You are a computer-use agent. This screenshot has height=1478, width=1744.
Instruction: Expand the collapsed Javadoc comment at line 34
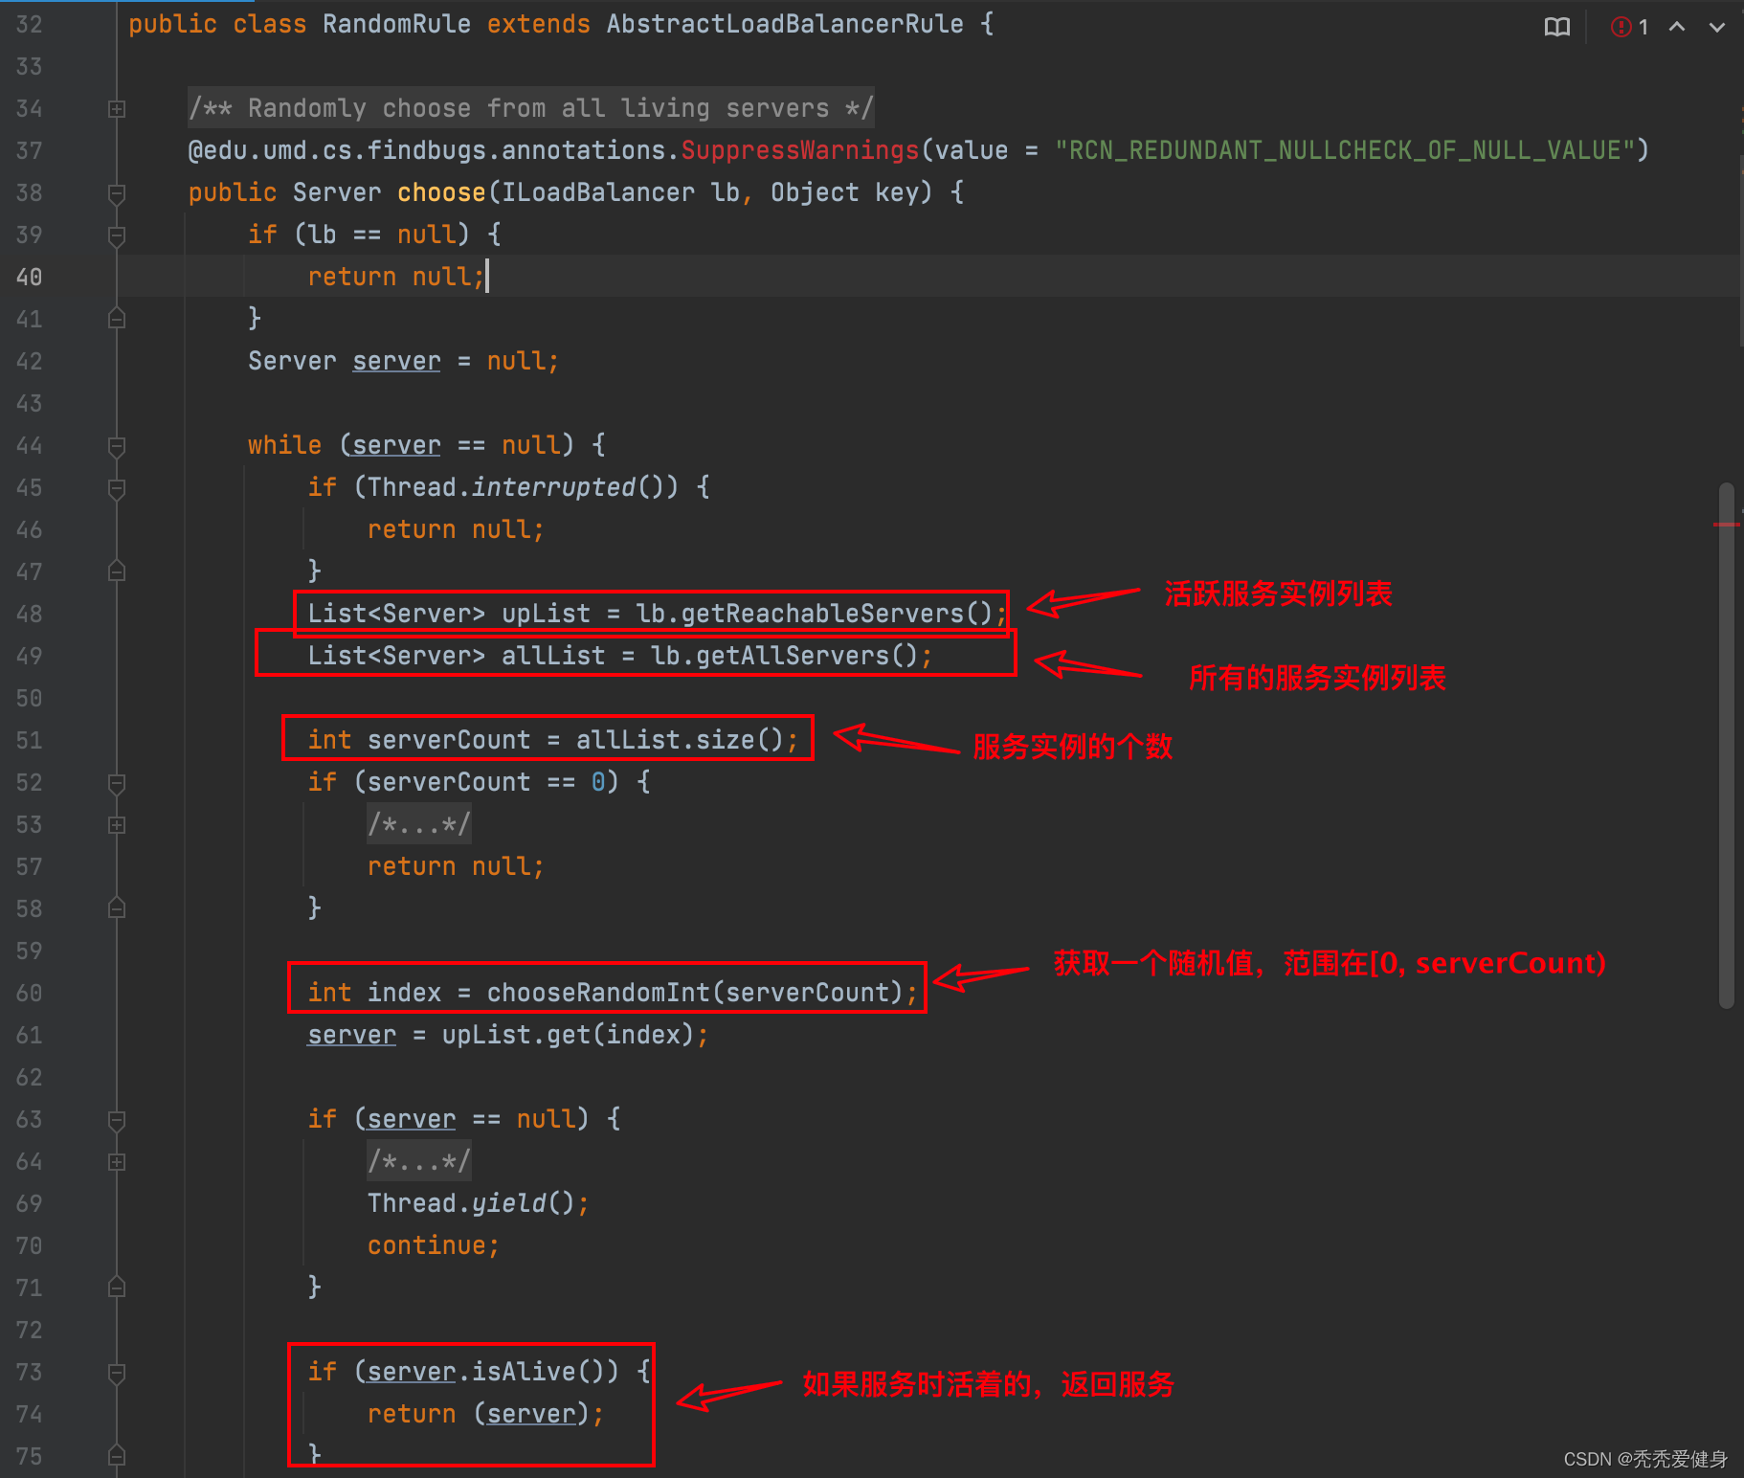point(117,109)
